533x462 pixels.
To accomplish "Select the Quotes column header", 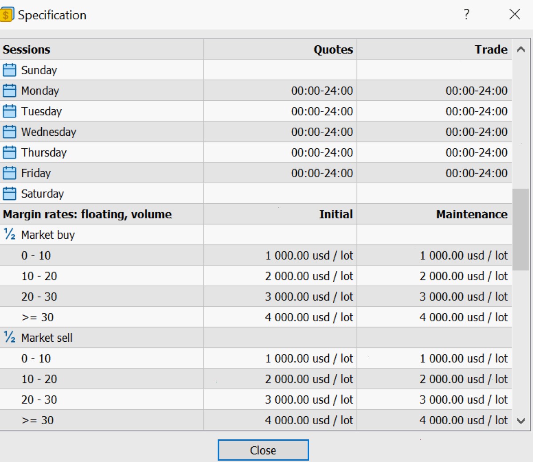I will click(280, 49).
